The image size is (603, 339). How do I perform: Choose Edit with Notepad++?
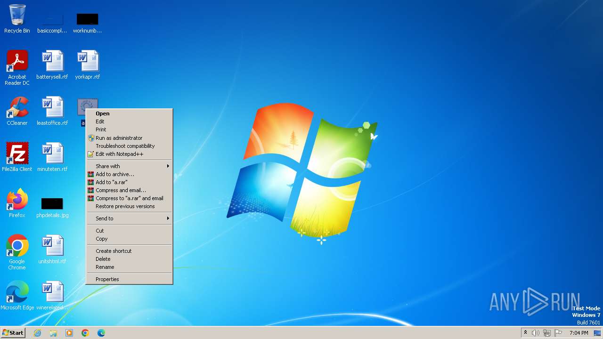pos(130,154)
